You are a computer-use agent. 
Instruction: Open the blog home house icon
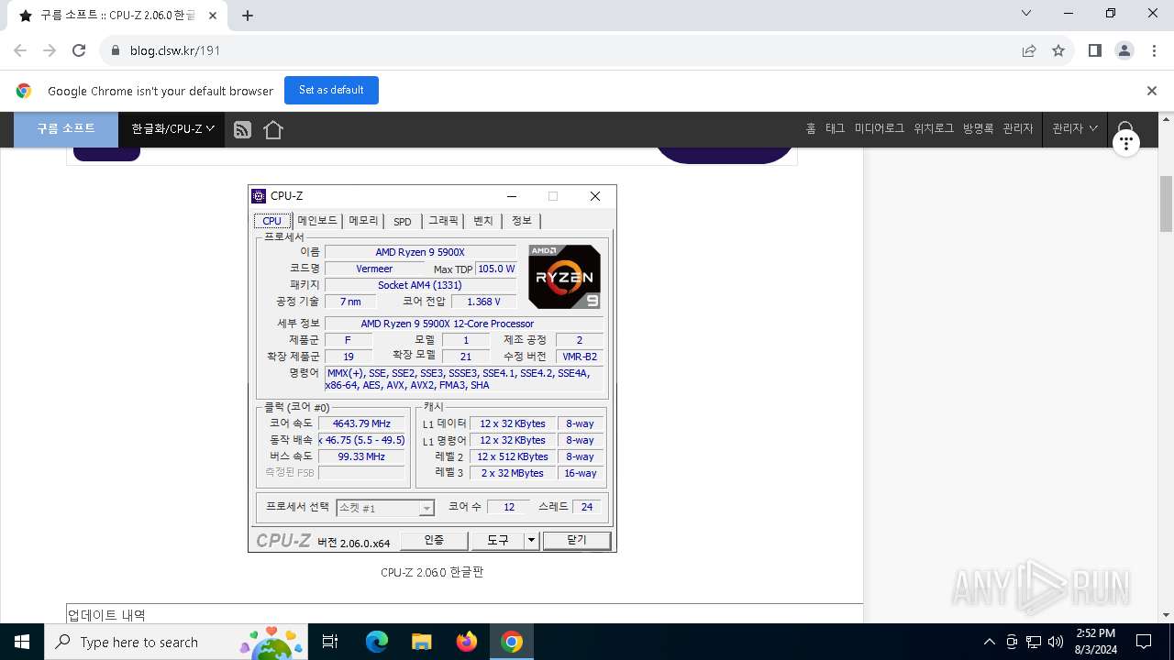pos(273,130)
